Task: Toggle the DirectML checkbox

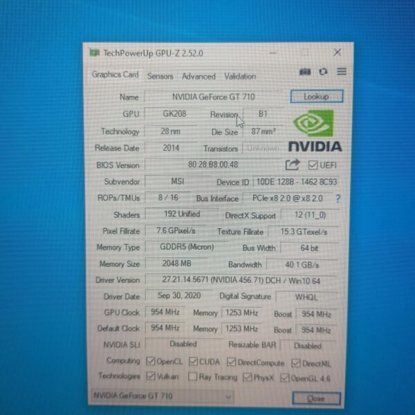Action: pos(295,363)
